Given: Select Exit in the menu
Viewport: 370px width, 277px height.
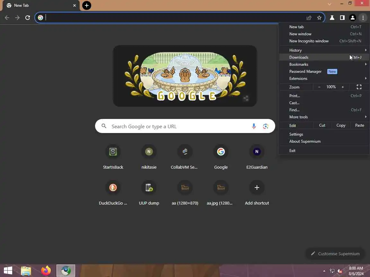Looking at the screenshot, I should tap(324, 150).
